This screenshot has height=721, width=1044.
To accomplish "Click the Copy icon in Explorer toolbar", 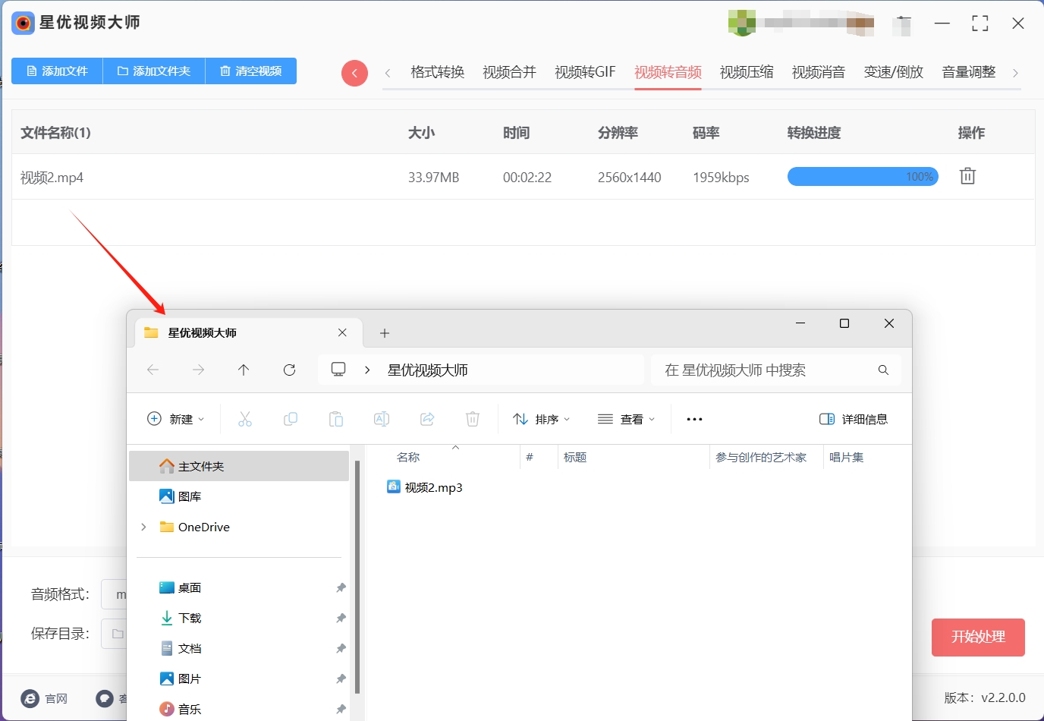I will coord(291,419).
